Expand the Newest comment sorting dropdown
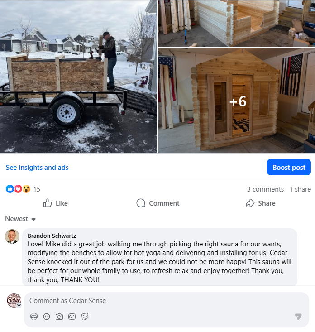 (x=20, y=219)
